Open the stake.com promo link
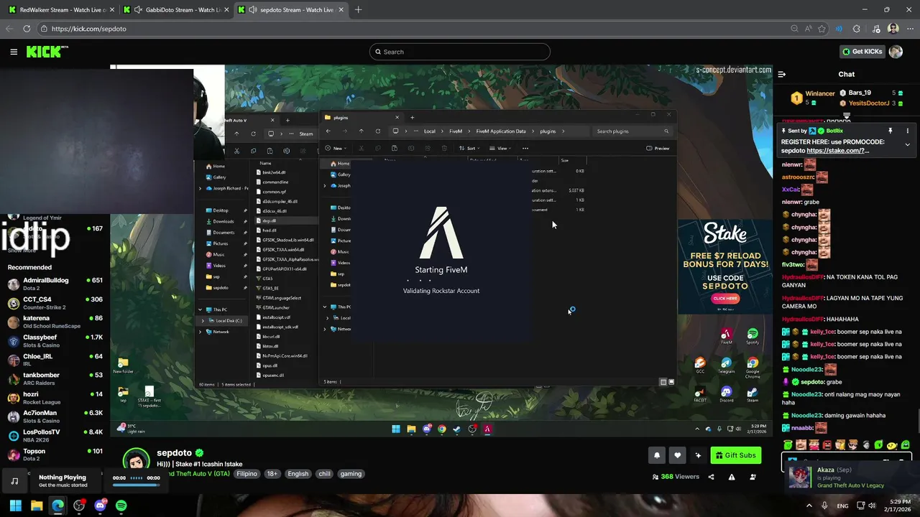920x517 pixels. [x=837, y=151]
